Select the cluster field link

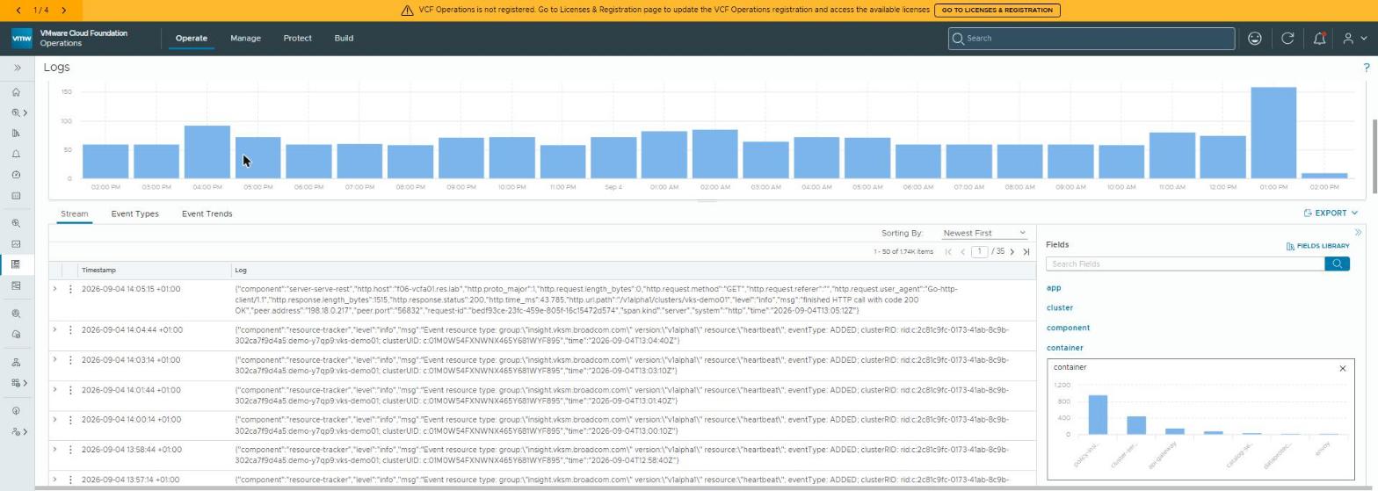coord(1060,307)
